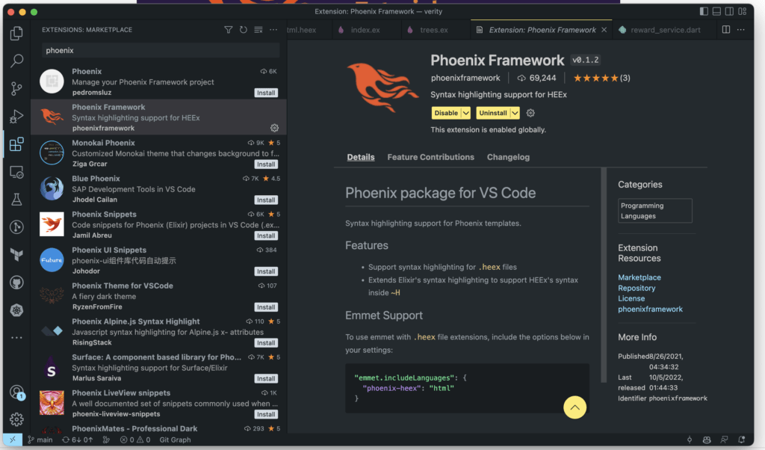Open the Programming Languages category
Image resolution: width=765 pixels, height=450 pixels.
[x=654, y=211]
